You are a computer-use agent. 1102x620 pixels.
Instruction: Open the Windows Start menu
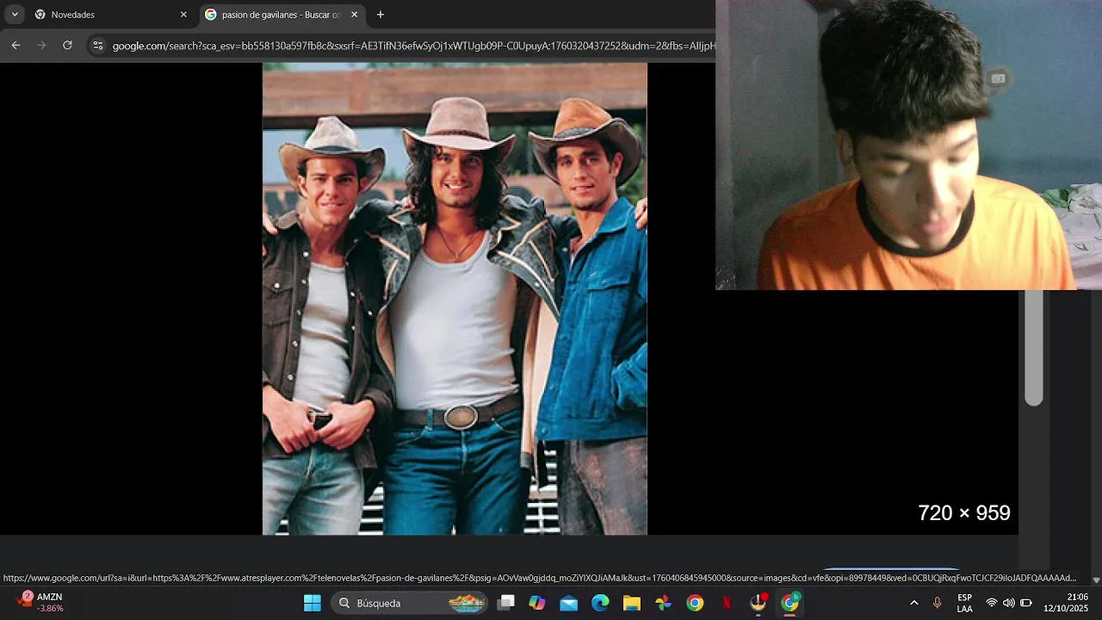313,603
